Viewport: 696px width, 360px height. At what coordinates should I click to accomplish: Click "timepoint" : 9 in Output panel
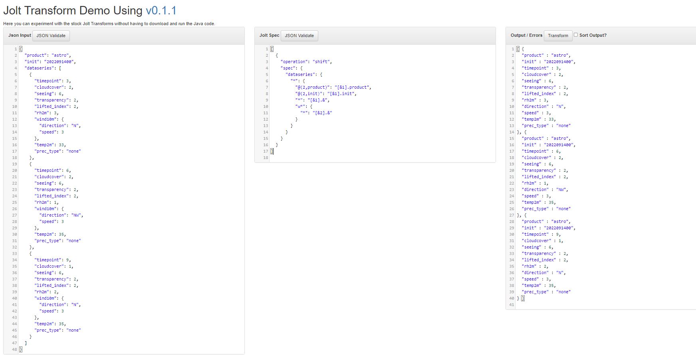click(541, 234)
